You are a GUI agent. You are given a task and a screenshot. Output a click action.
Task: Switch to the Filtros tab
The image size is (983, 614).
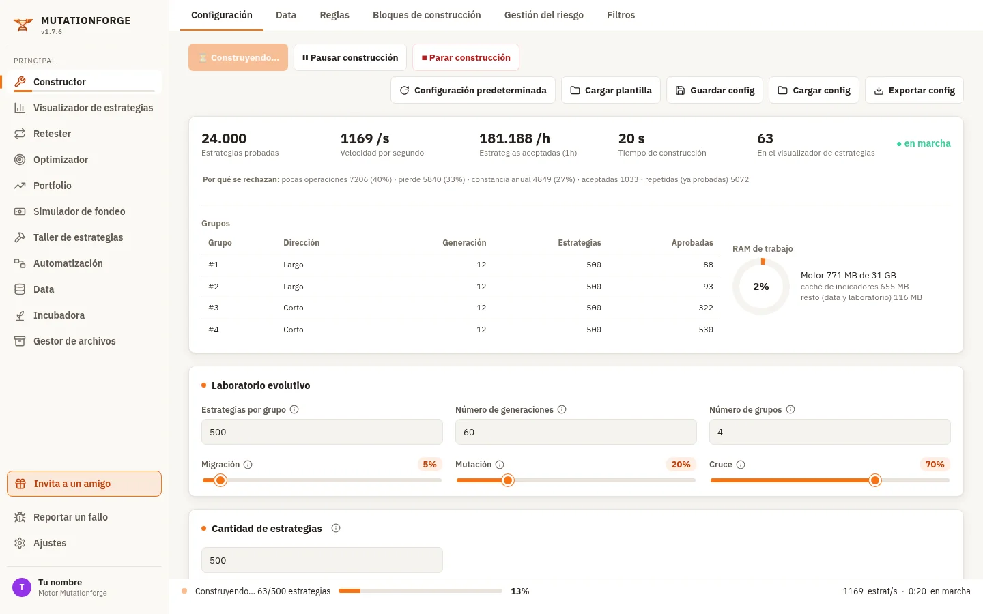(x=621, y=15)
